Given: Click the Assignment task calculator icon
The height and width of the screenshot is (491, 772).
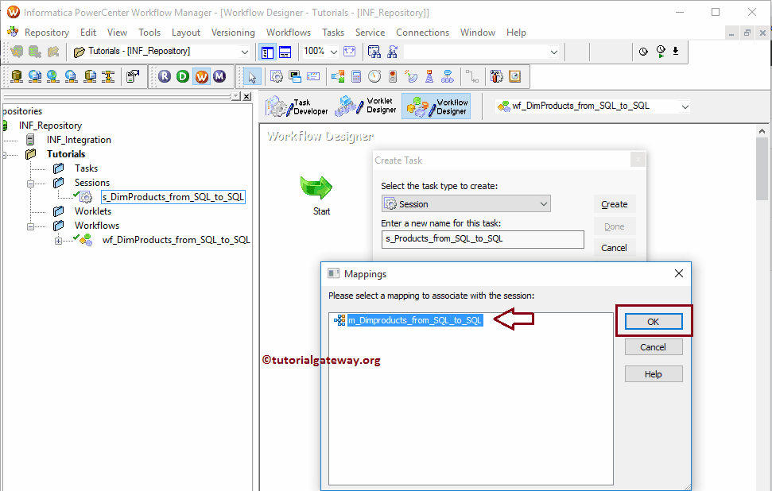Looking at the screenshot, I should 356,77.
